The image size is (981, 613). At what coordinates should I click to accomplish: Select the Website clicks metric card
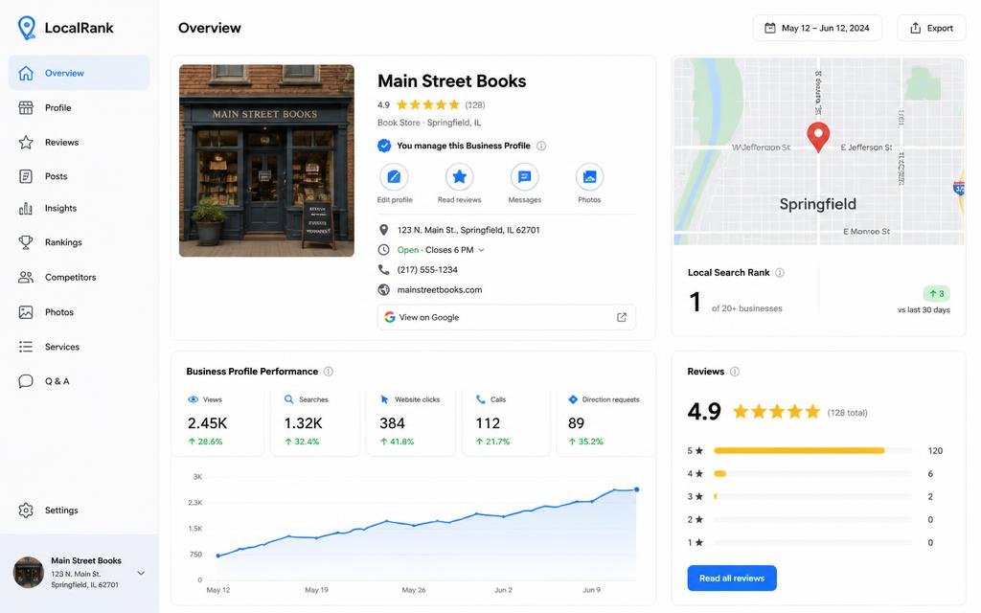[410, 421]
